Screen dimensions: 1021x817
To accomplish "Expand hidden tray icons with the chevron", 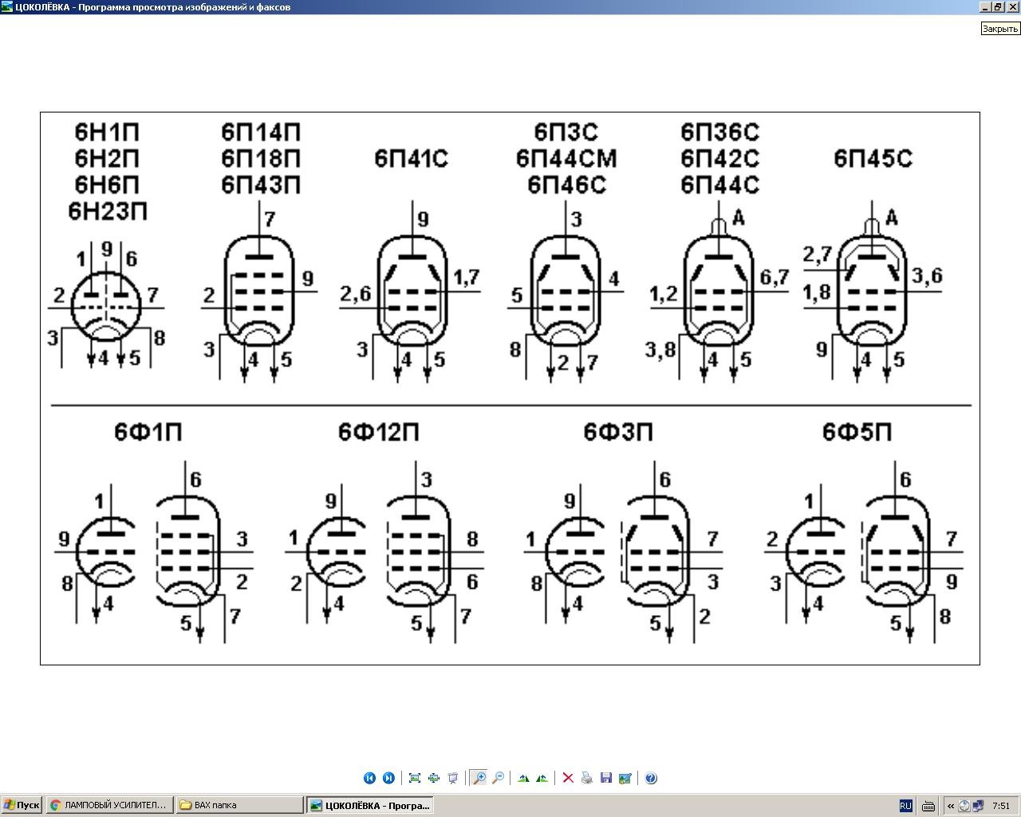I will pos(950,806).
